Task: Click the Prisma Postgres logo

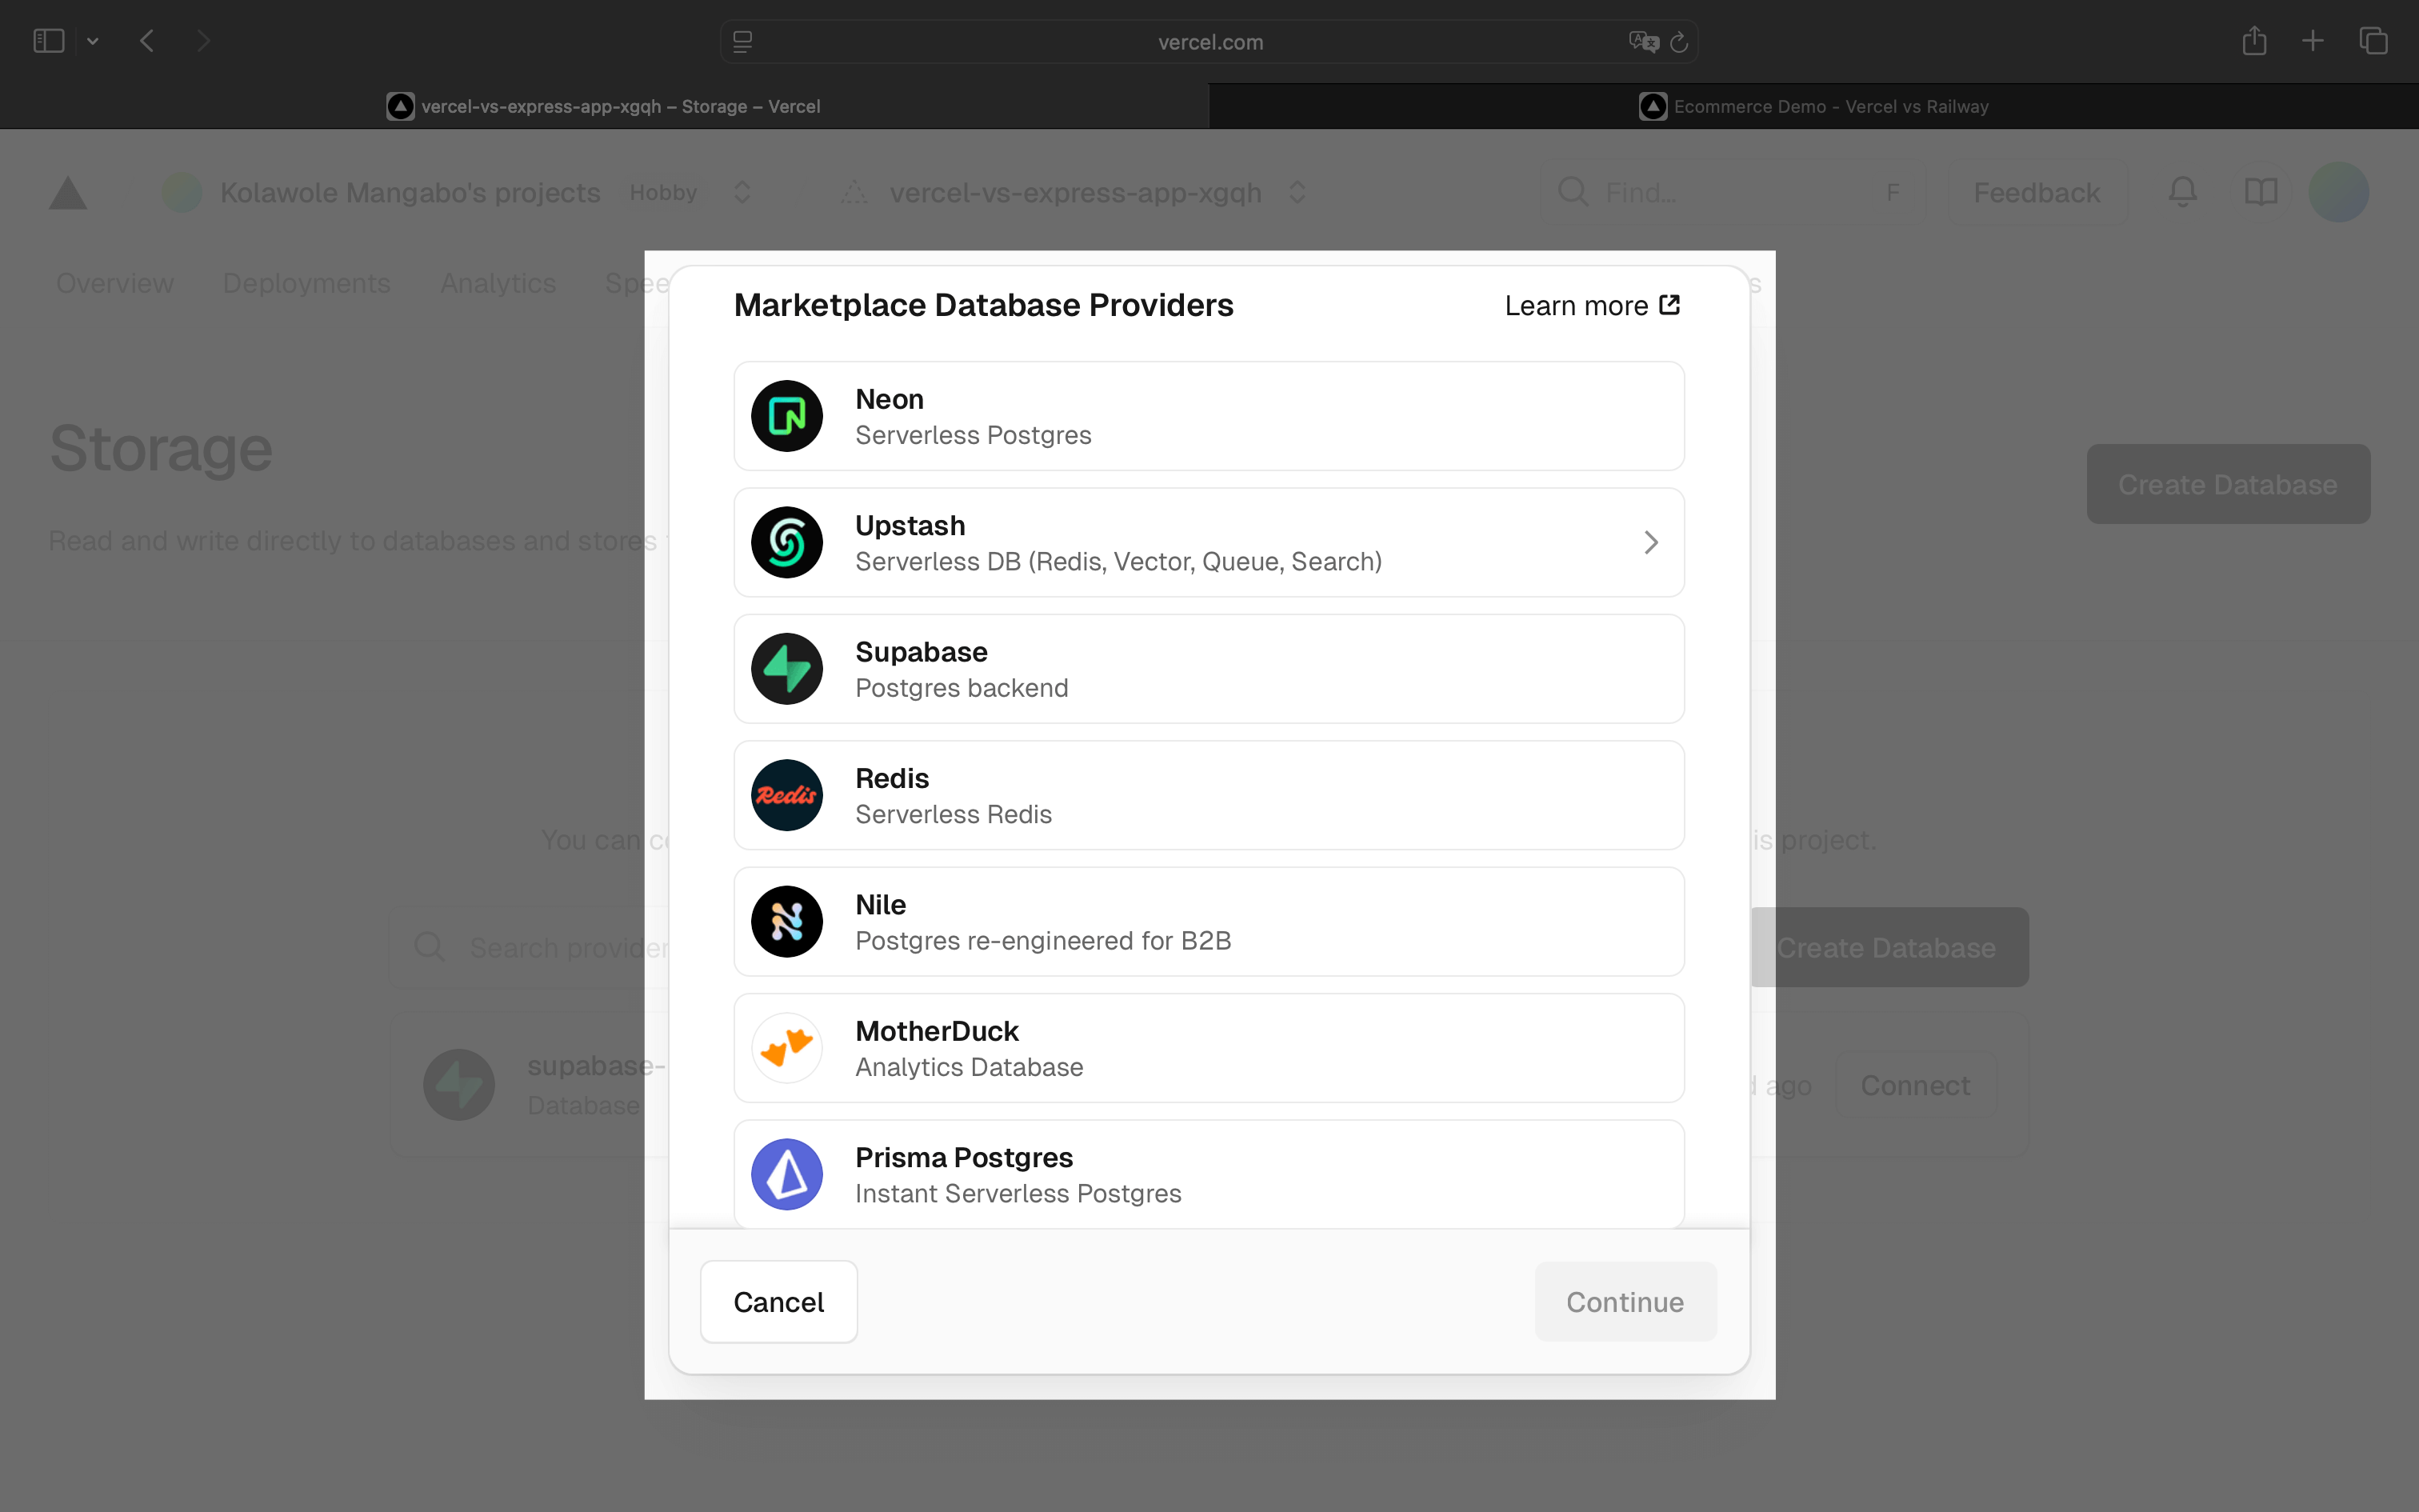Action: [x=786, y=1174]
